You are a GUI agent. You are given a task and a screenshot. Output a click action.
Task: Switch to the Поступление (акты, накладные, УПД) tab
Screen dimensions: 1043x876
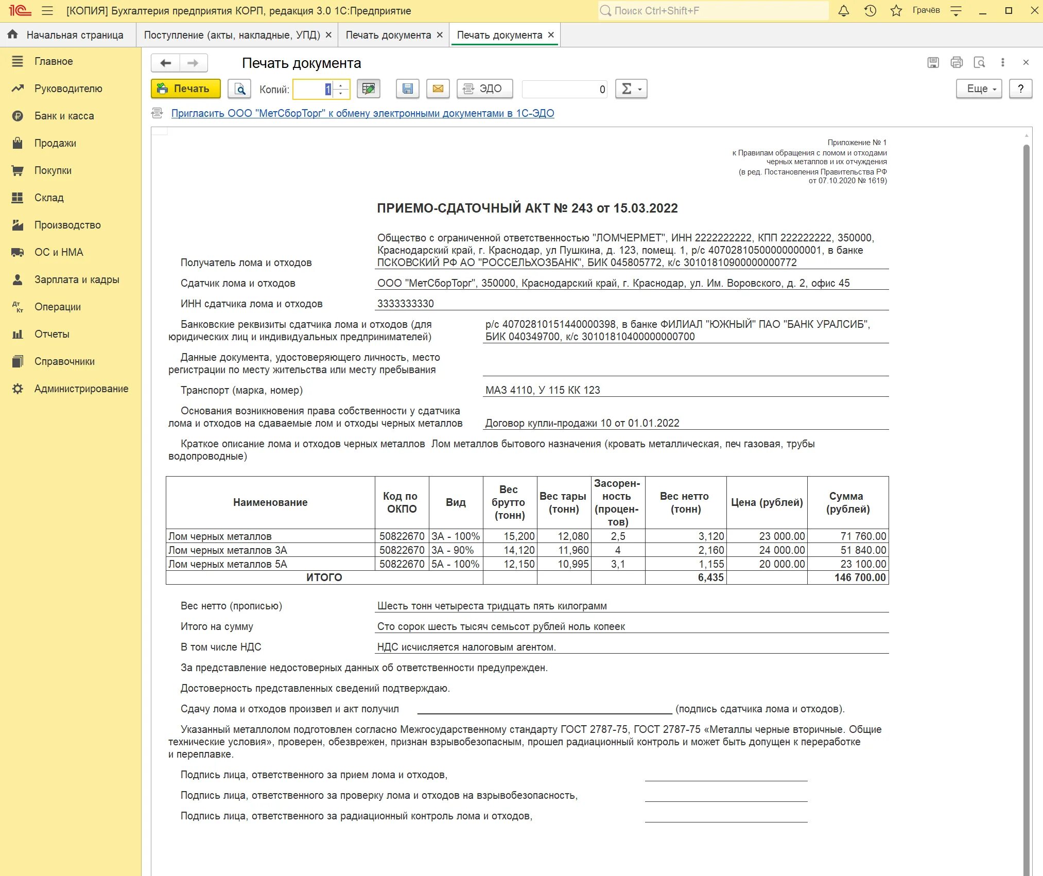tap(232, 35)
